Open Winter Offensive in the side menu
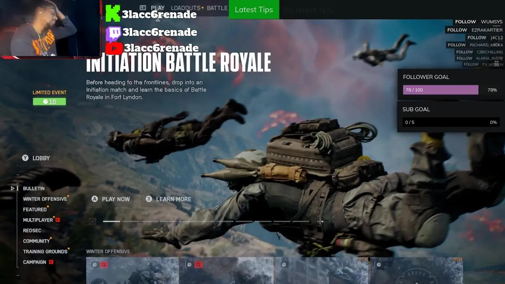The height and width of the screenshot is (284, 505). (45, 199)
